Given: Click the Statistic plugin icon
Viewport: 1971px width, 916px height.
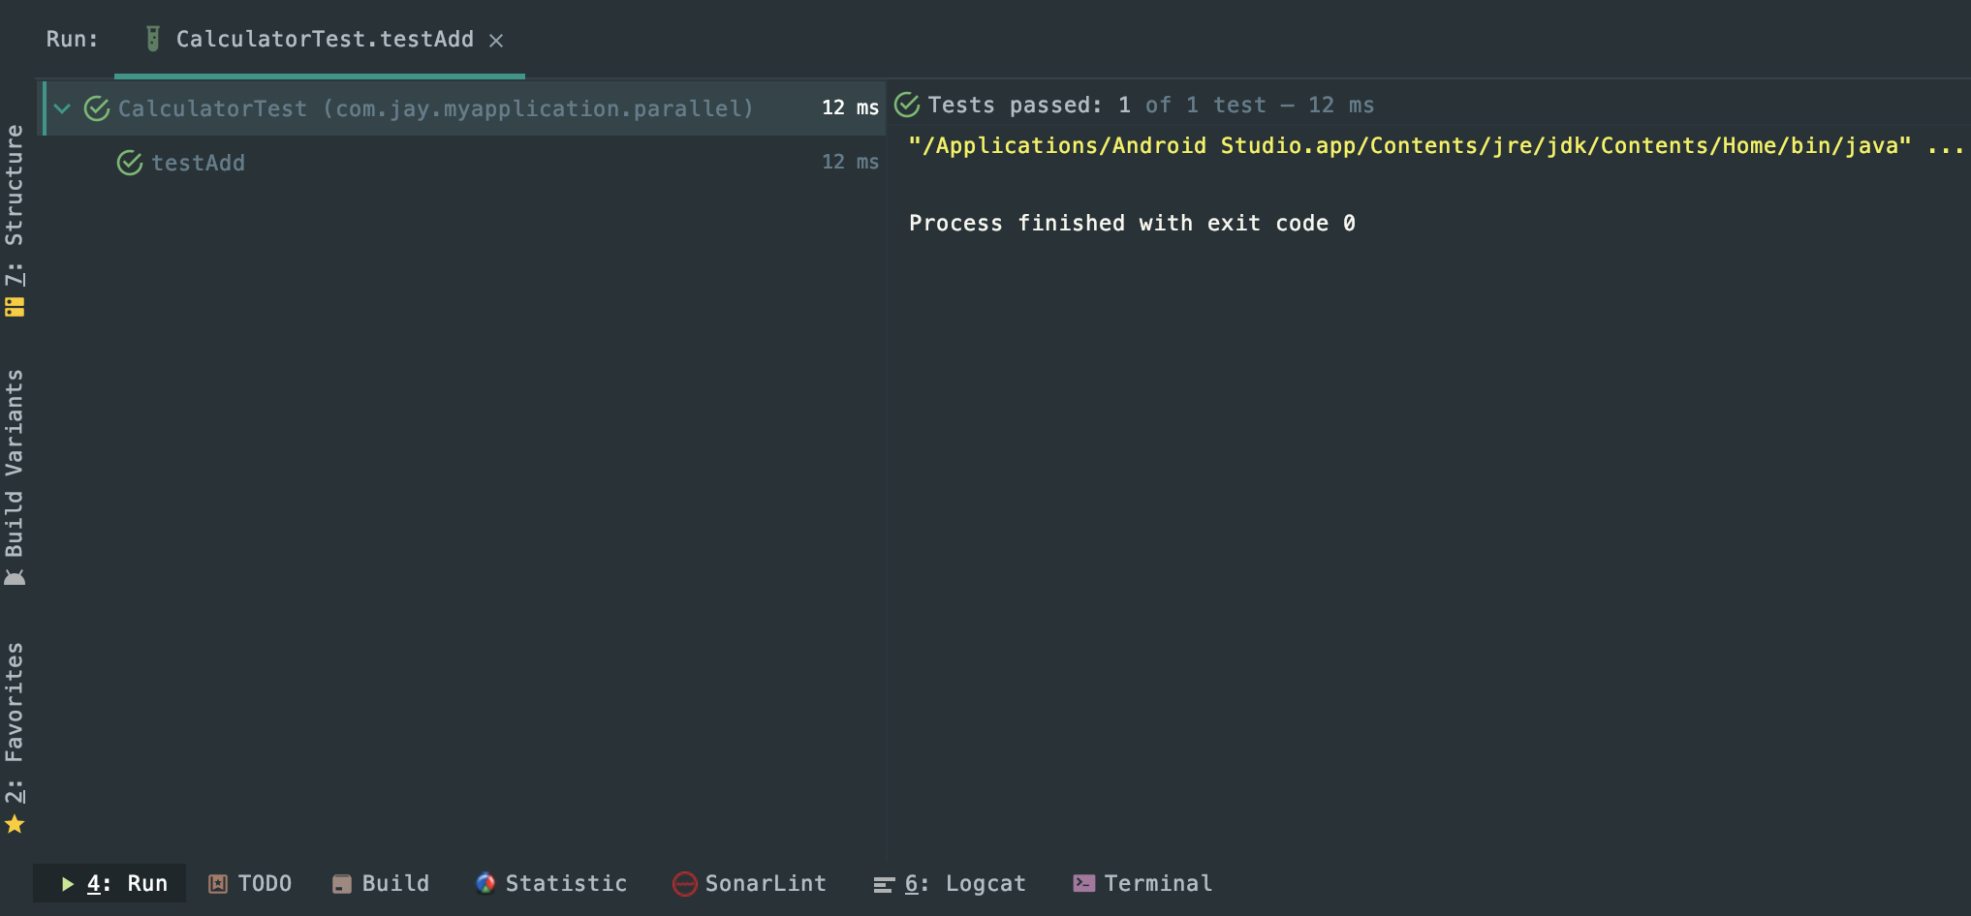Looking at the screenshot, I should click(485, 883).
